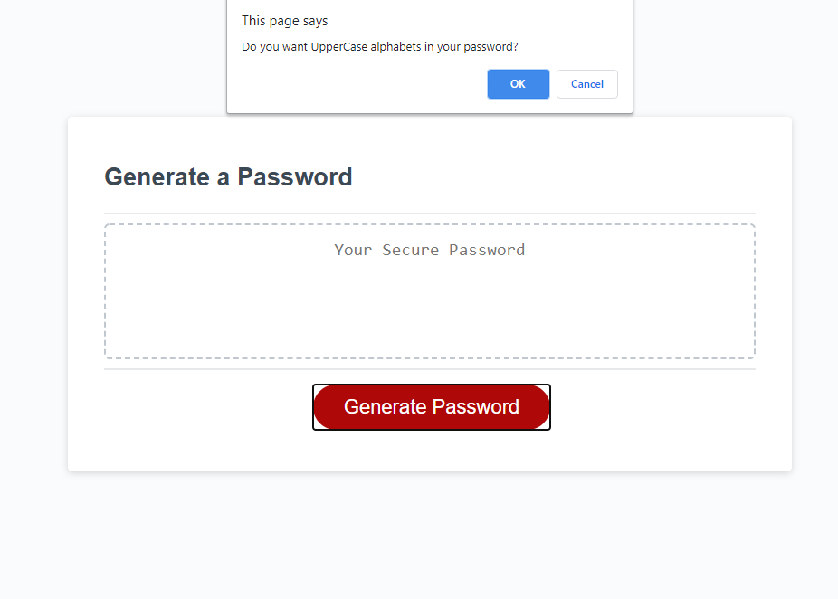838x599 pixels.
Task: Click the placeholder text Your Secure Password
Action: (x=430, y=250)
